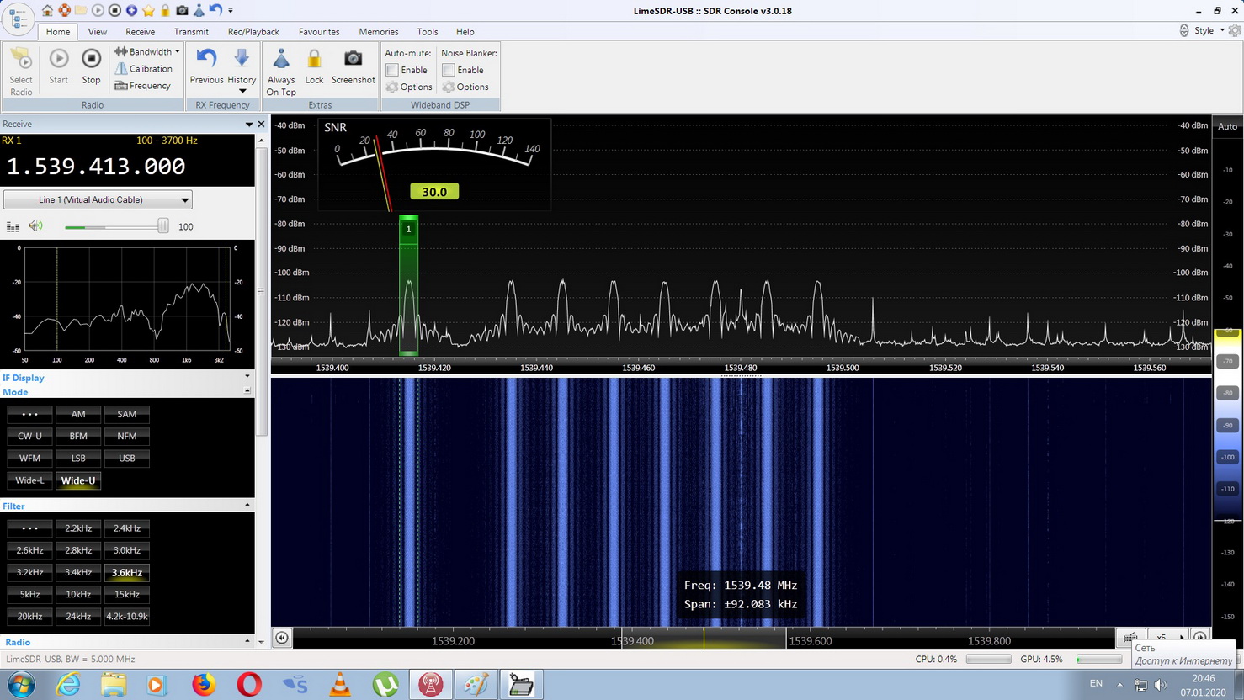Screen dimensions: 1244x700
Task: Set filter to 10kHz
Action: (78, 594)
